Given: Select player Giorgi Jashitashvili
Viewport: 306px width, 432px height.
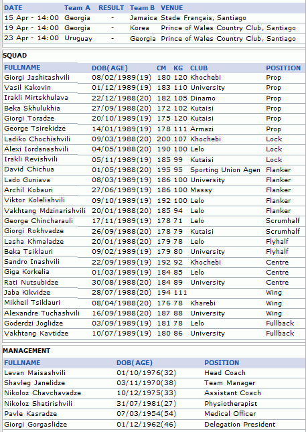Looking at the screenshot, I should point(37,78).
